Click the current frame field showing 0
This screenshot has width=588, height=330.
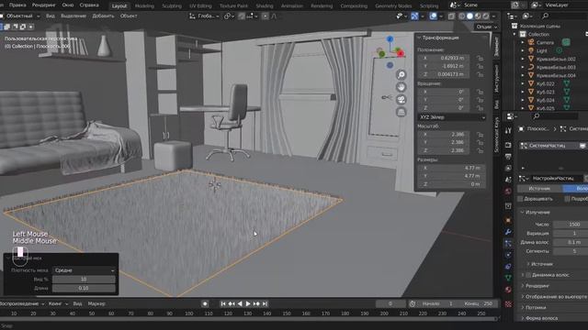pyautogui.click(x=390, y=303)
